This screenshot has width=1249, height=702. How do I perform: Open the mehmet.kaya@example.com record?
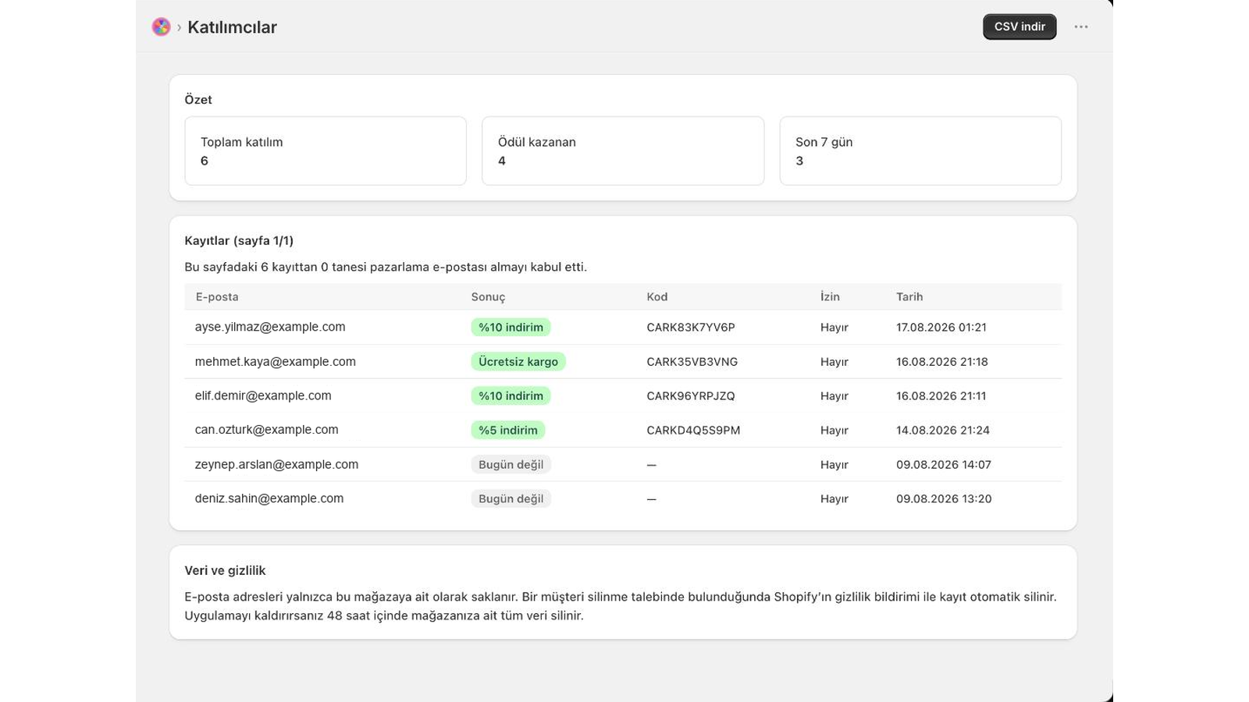tap(623, 361)
